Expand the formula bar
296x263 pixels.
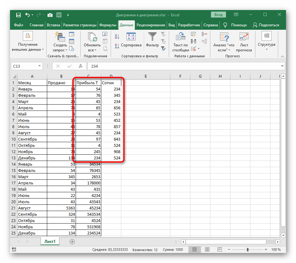pyautogui.click(x=283, y=66)
